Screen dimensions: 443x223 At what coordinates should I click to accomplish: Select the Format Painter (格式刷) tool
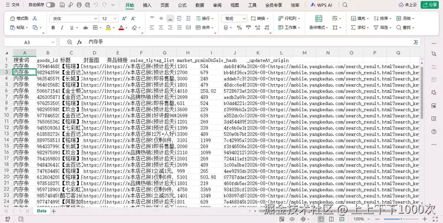19,18
